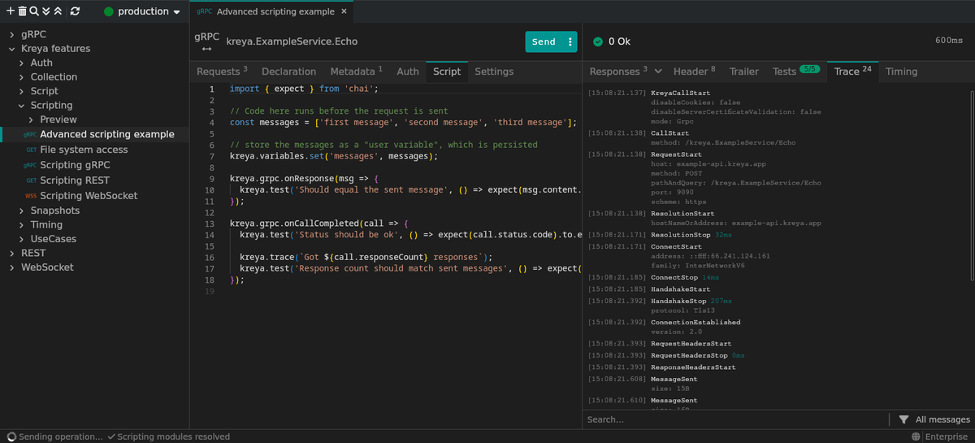975x443 pixels.
Task: Close the Advanced scripting example tab
Action: (344, 12)
